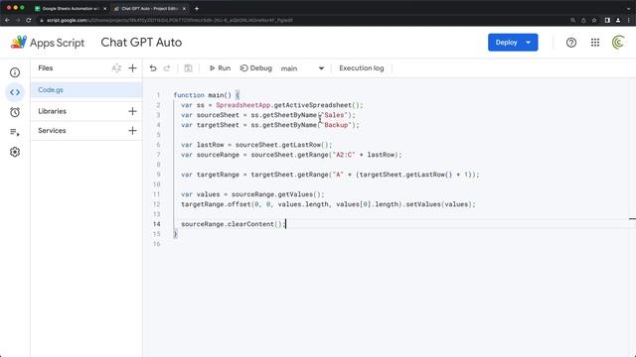Open the browser share icon
636x357 pixels.
click(x=583, y=20)
